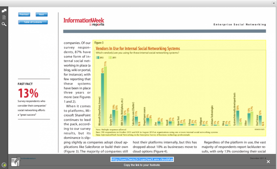Screen dimensions: 277x169
Task: Click the Microsoft SharePoint bar label
Action: point(100,111)
